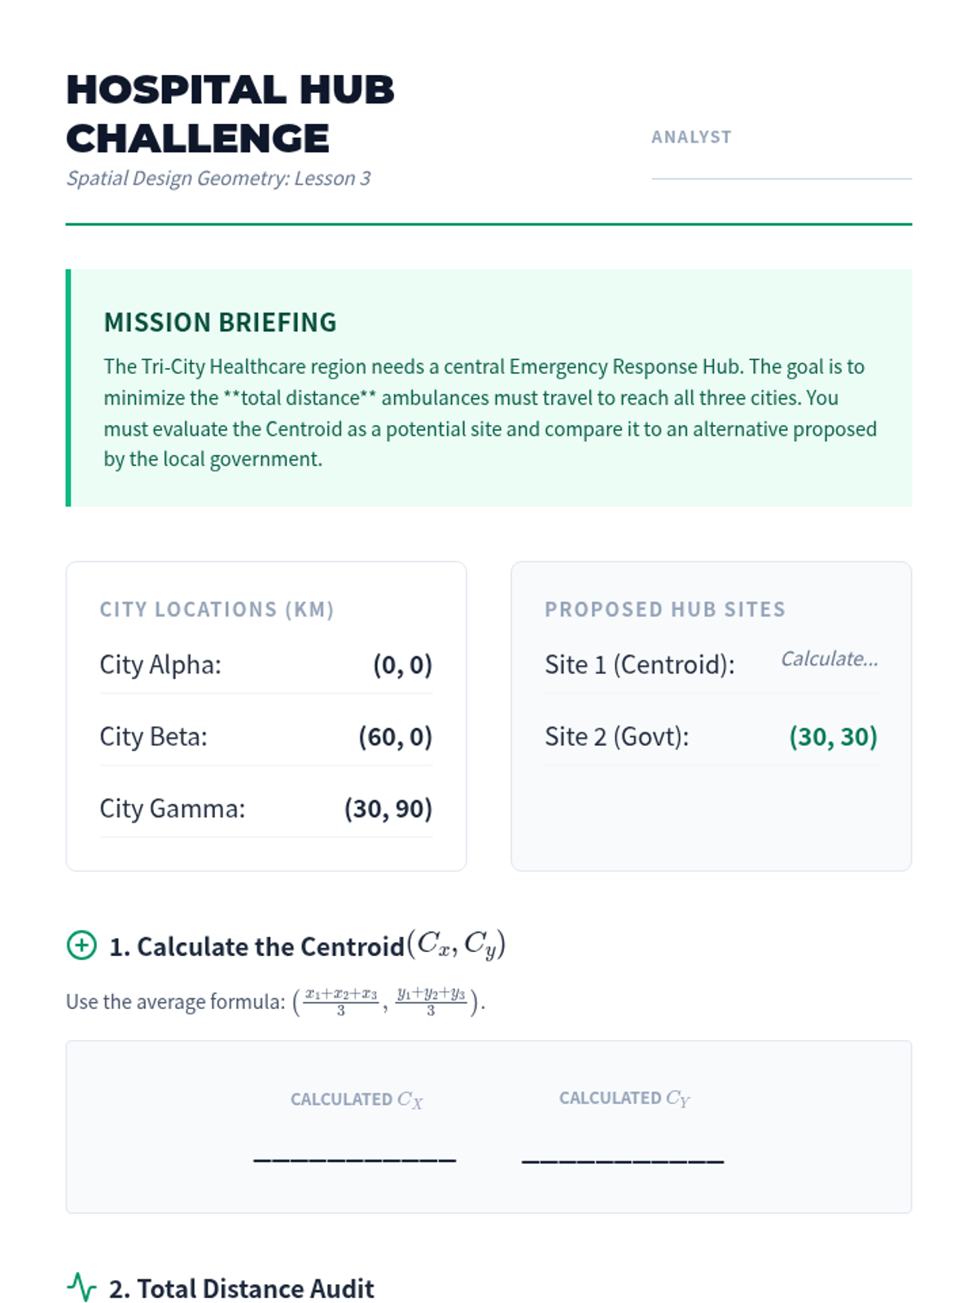
Task: Click the City Gamma label
Action: (x=172, y=809)
